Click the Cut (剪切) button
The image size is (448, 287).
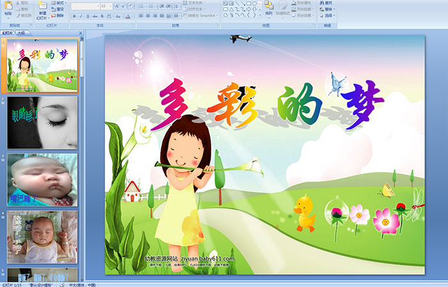point(22,3)
